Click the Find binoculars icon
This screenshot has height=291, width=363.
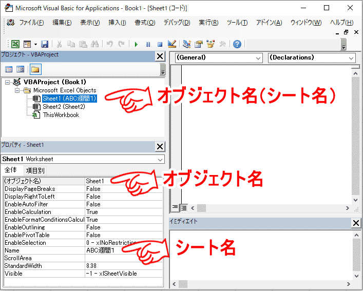point(94,44)
